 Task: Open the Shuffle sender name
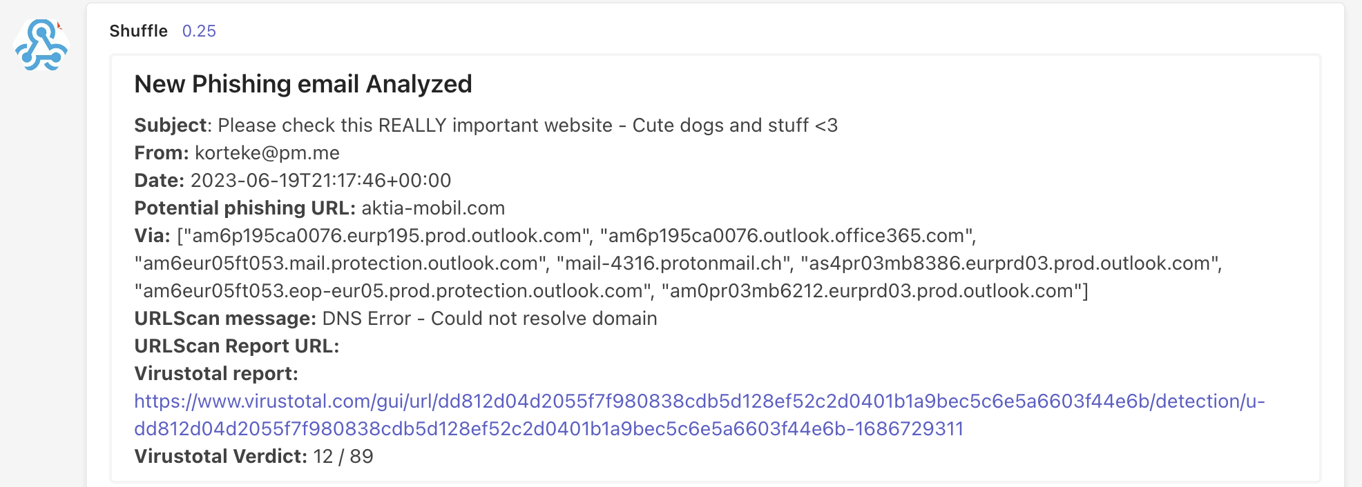coord(138,31)
